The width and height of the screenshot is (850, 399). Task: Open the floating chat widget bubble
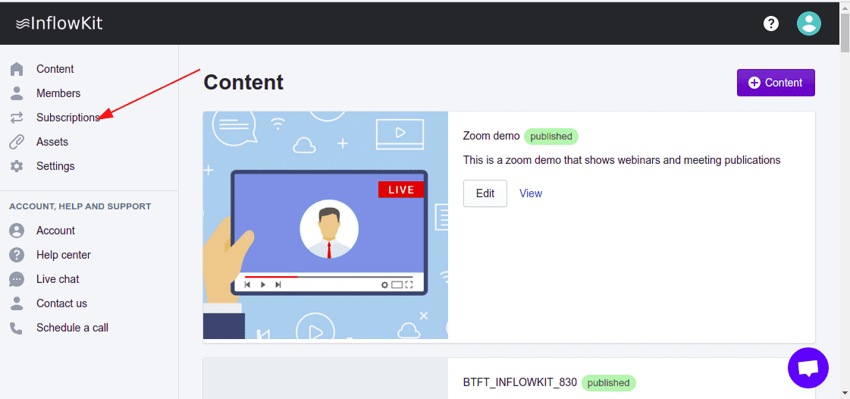(x=808, y=369)
